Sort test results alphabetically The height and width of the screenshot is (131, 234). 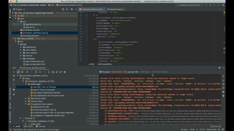pos(27,72)
